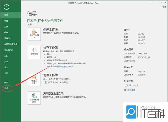Click the 今天 21:14 last modified value

(142, 54)
